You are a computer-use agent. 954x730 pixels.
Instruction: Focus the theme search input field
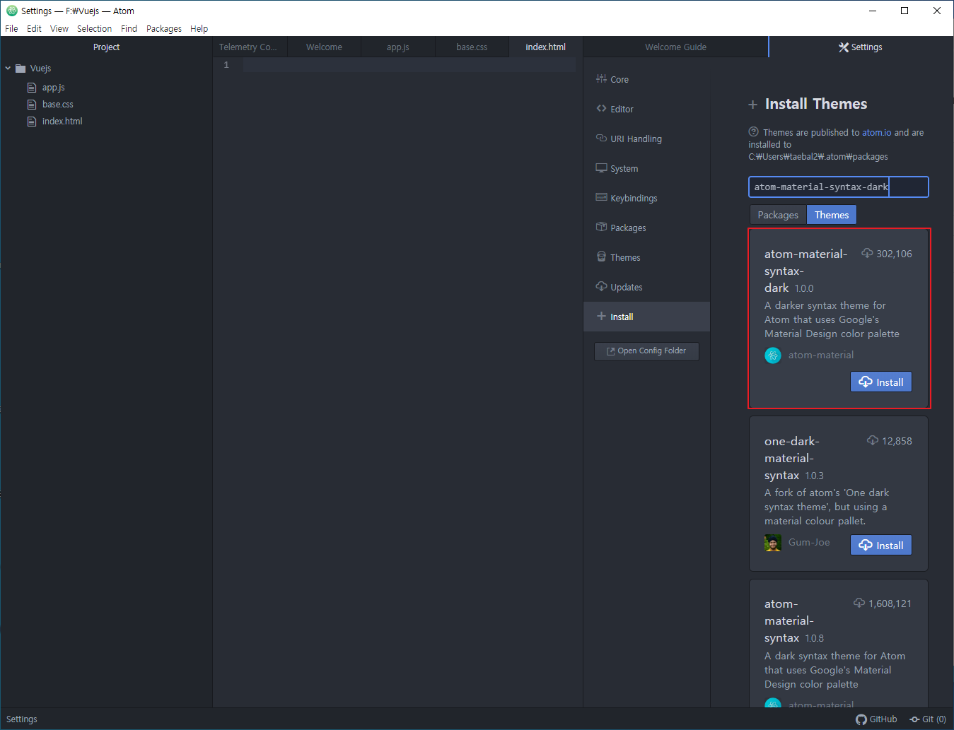(x=839, y=187)
